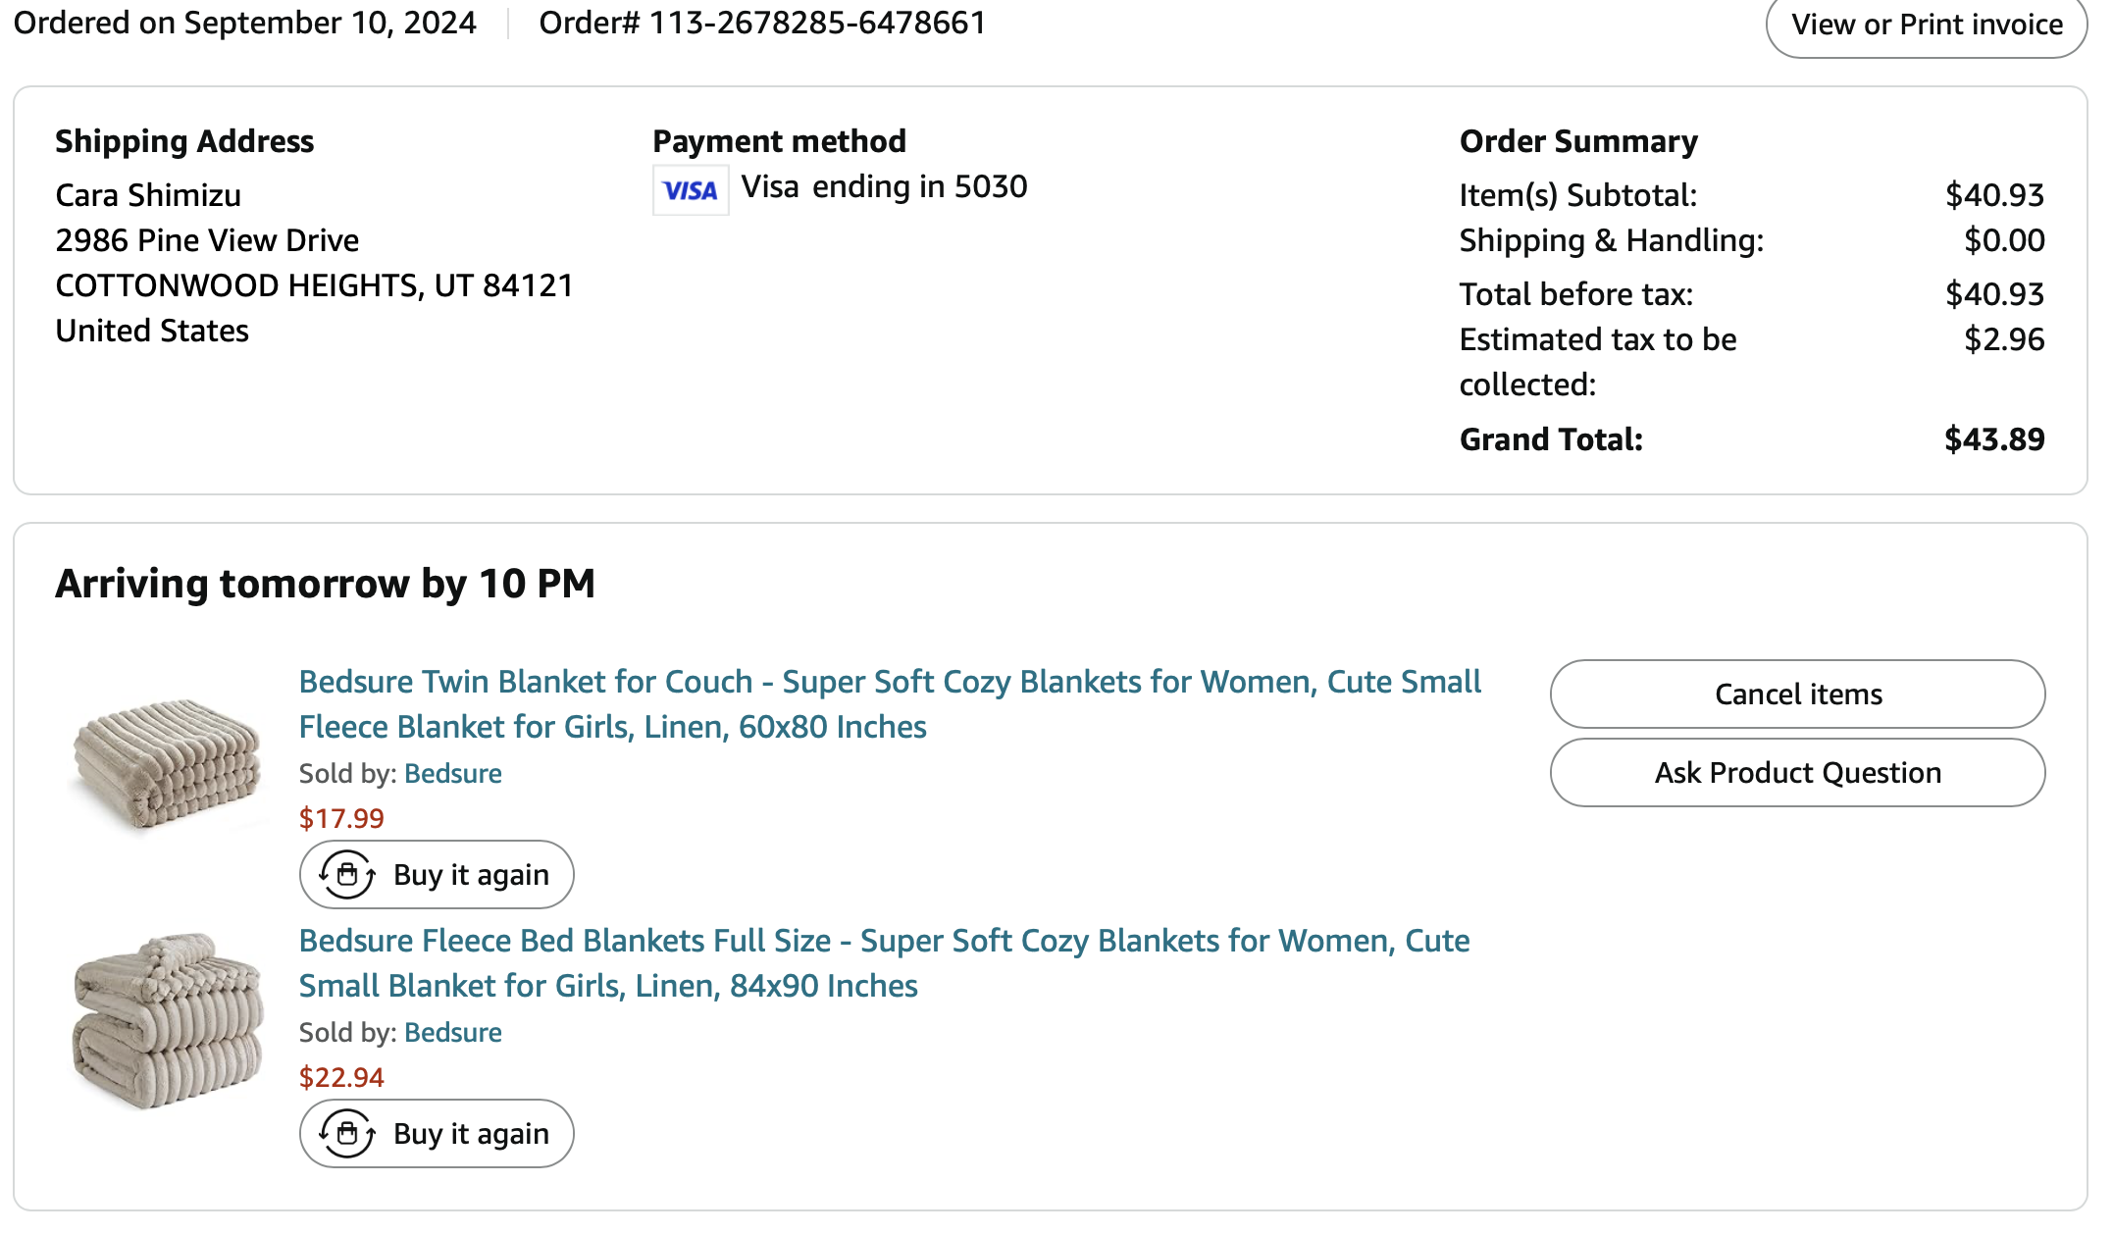Open the View or Print invoice button
2113x1234 pixels.
[x=1926, y=25]
